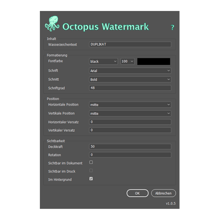
Task: Confirm with the OK button
Action: pyautogui.click(x=138, y=193)
